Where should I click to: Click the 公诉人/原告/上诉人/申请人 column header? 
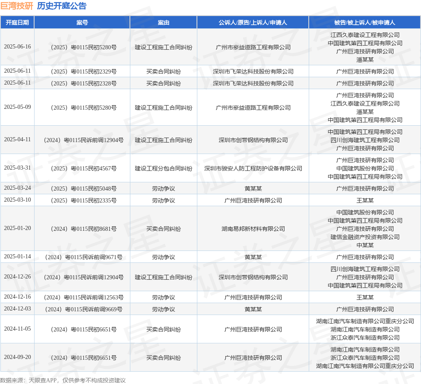point(253,23)
